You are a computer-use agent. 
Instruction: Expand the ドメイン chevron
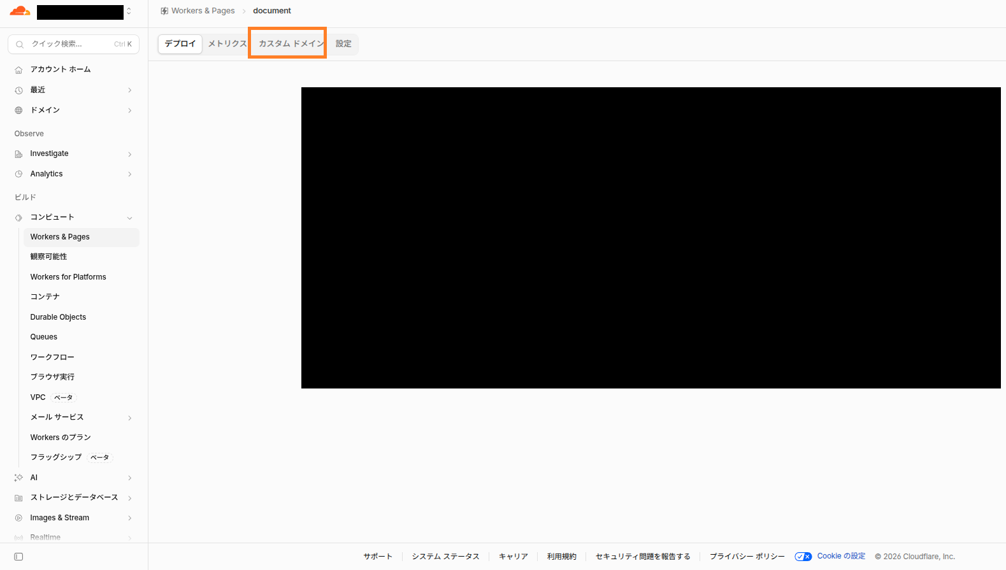click(x=130, y=111)
